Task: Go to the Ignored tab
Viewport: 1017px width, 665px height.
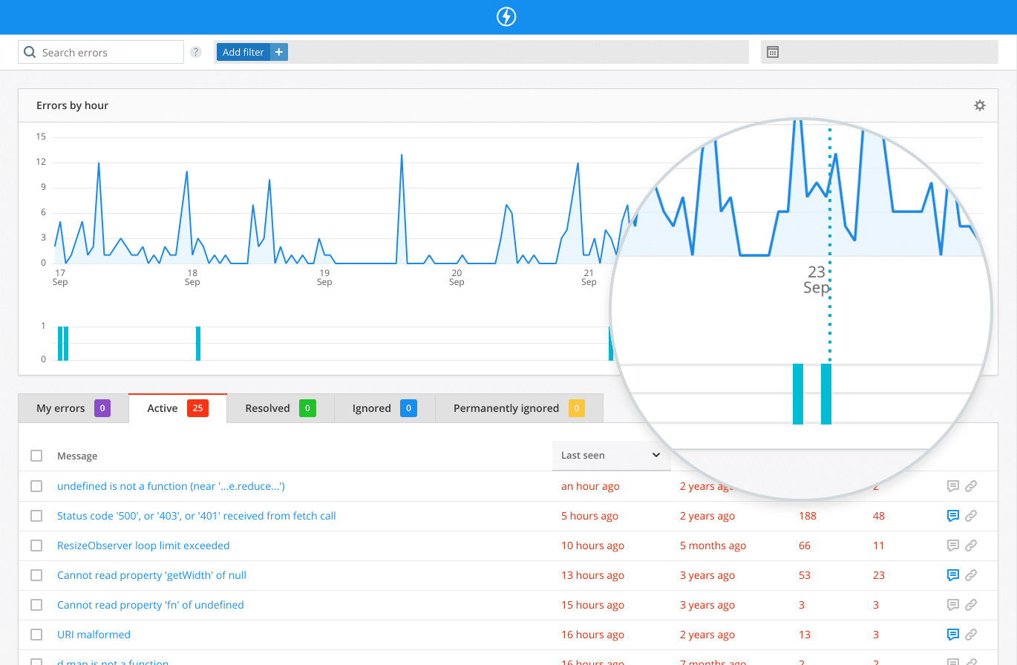Action: 385,408
